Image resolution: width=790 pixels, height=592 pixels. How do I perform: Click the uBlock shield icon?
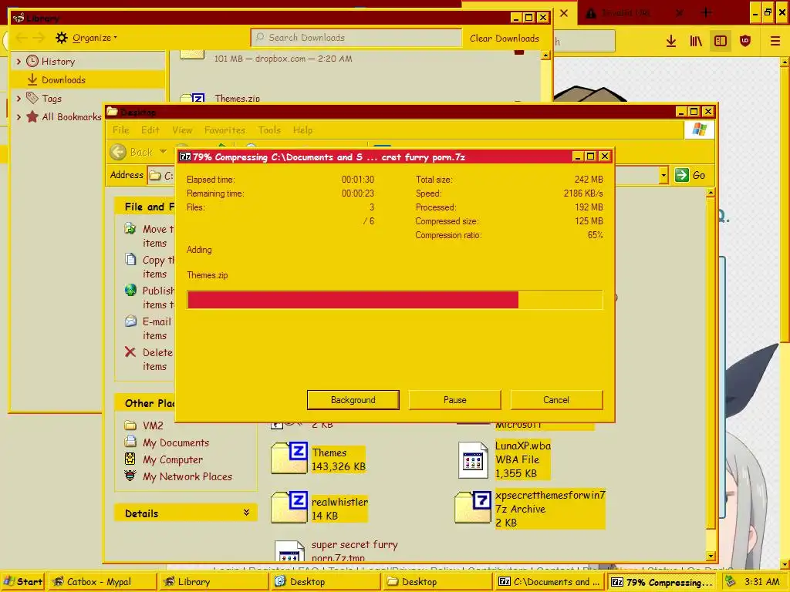click(745, 42)
